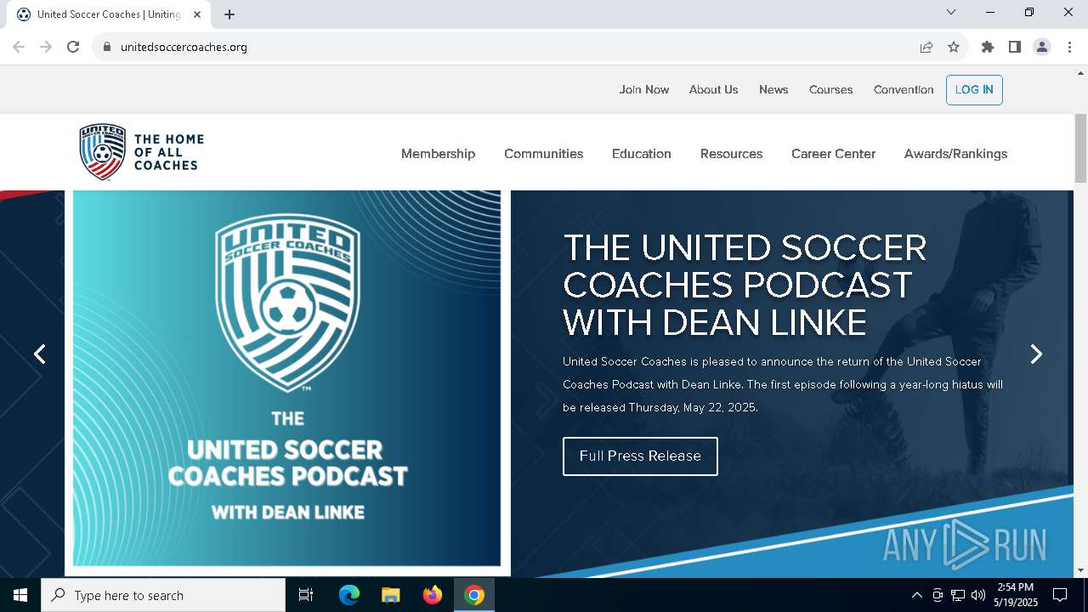Open the News link
The width and height of the screenshot is (1088, 612).
pos(773,89)
